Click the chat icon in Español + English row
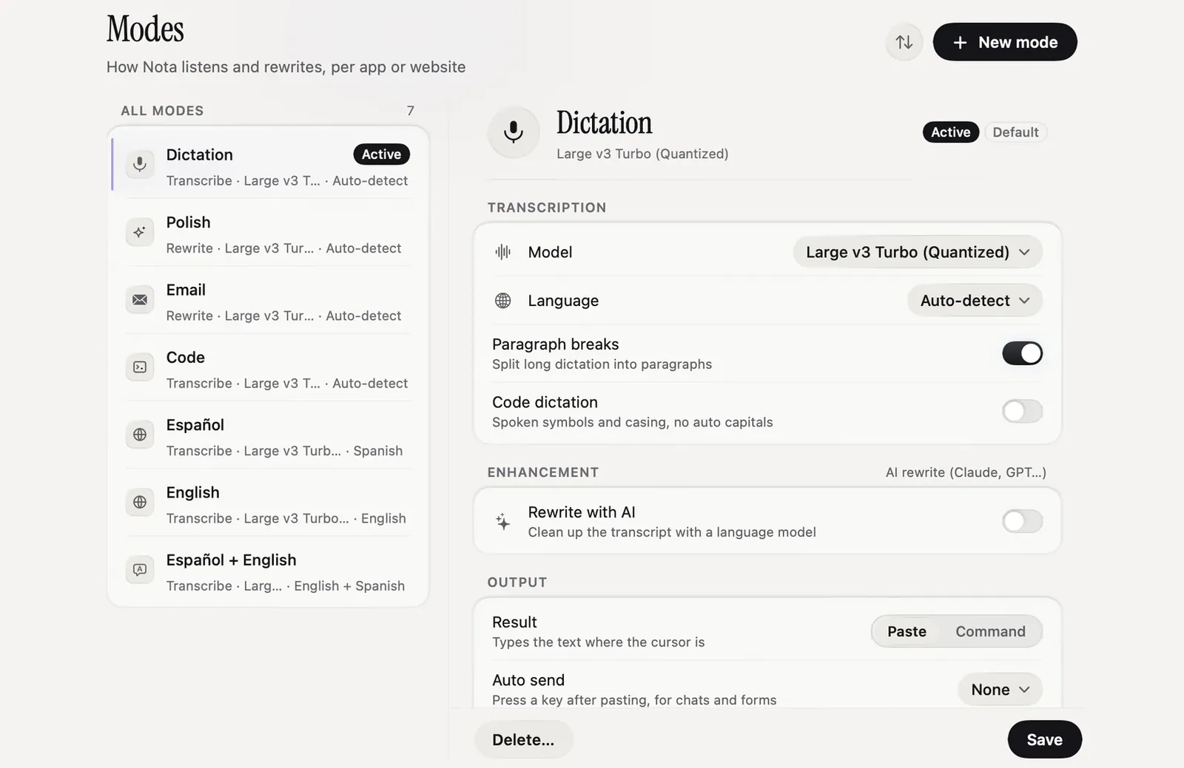The height and width of the screenshot is (768, 1184). tap(140, 570)
